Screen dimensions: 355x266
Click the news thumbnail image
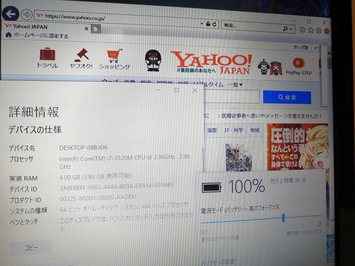(x=239, y=158)
